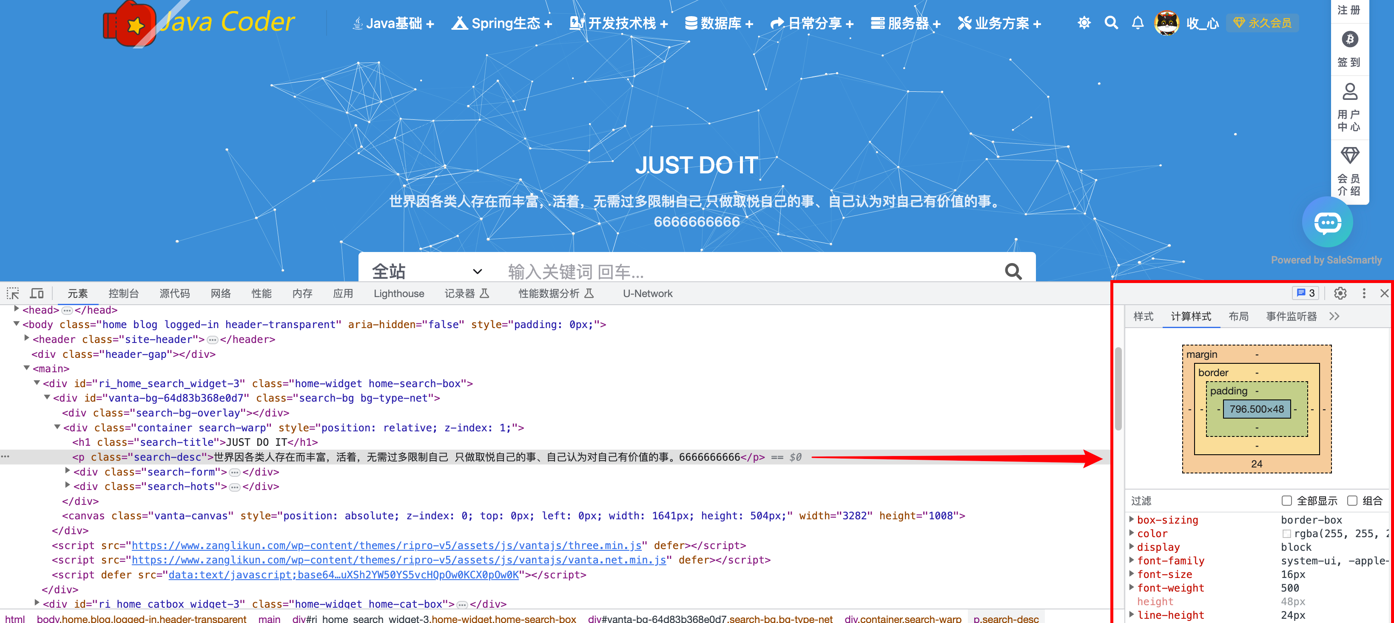Open the DevTools three-dot more menu

coord(1364,293)
